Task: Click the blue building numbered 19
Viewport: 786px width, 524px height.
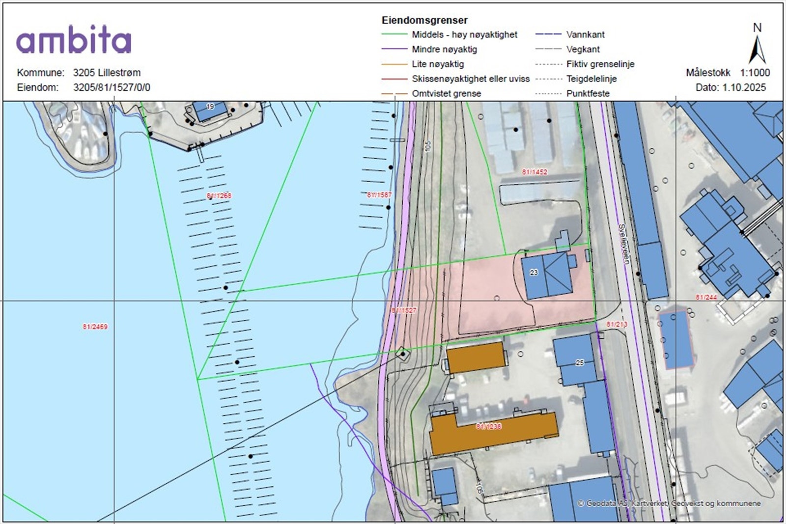Action: (x=210, y=111)
